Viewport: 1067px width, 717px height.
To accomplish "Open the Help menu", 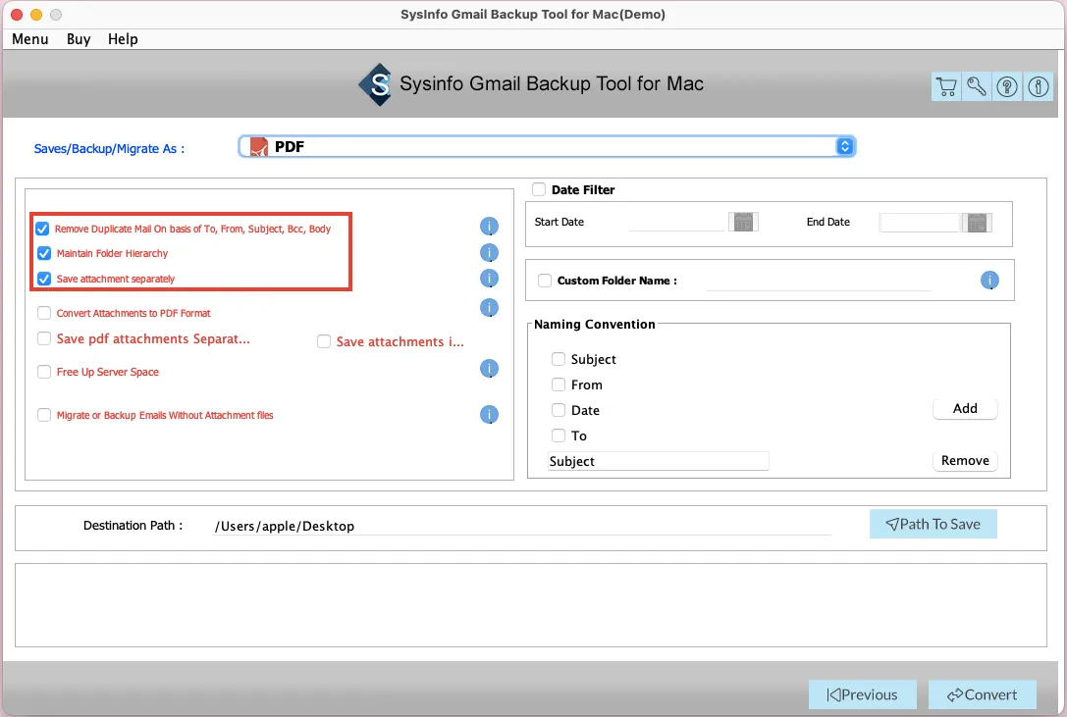I will [123, 39].
